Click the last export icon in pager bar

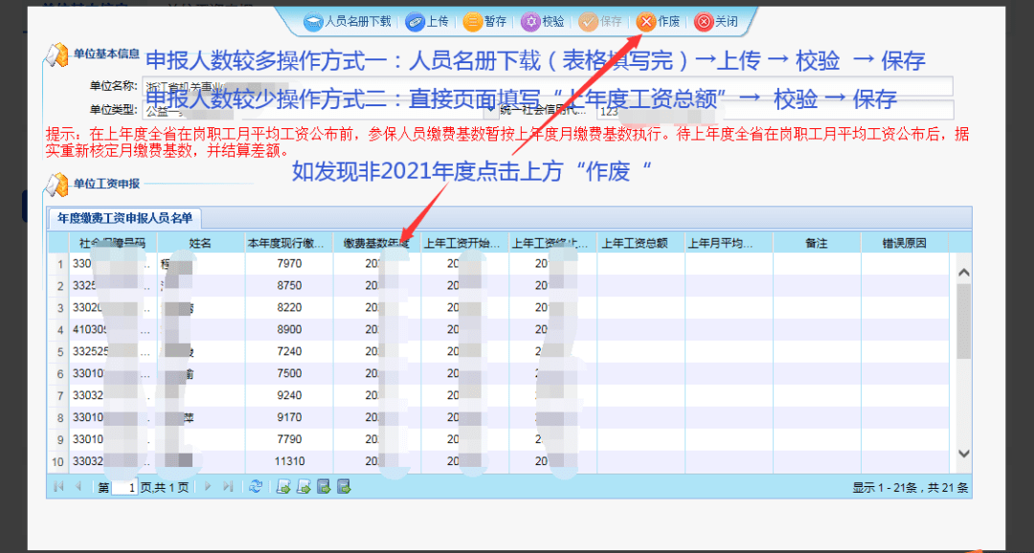(x=344, y=487)
